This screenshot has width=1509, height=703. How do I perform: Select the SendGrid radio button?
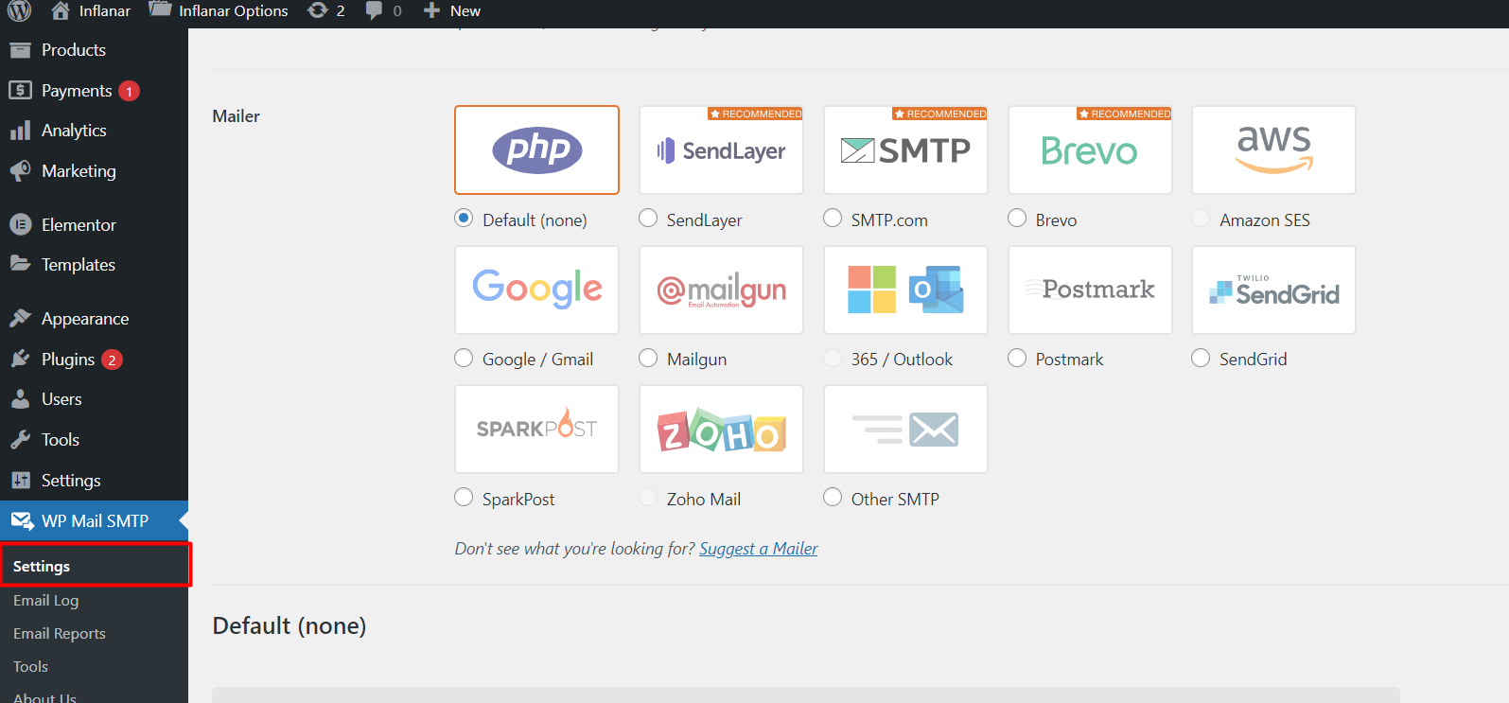coord(1201,358)
